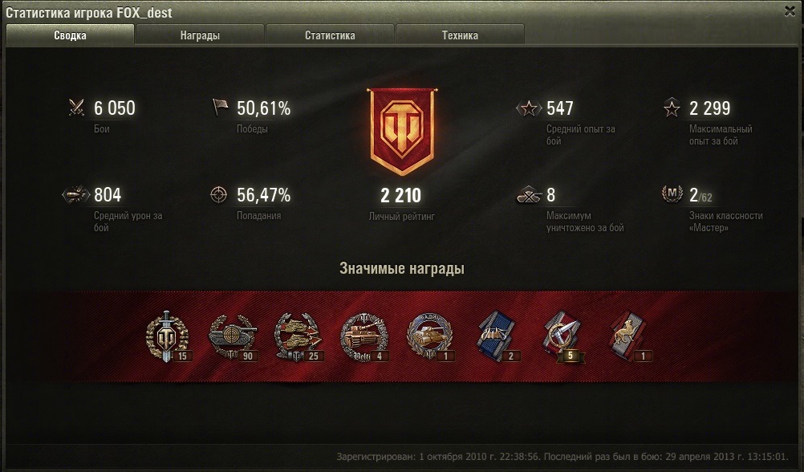This screenshot has height=472, width=804.
Task: Open the Статистика tab
Action: click(x=330, y=35)
